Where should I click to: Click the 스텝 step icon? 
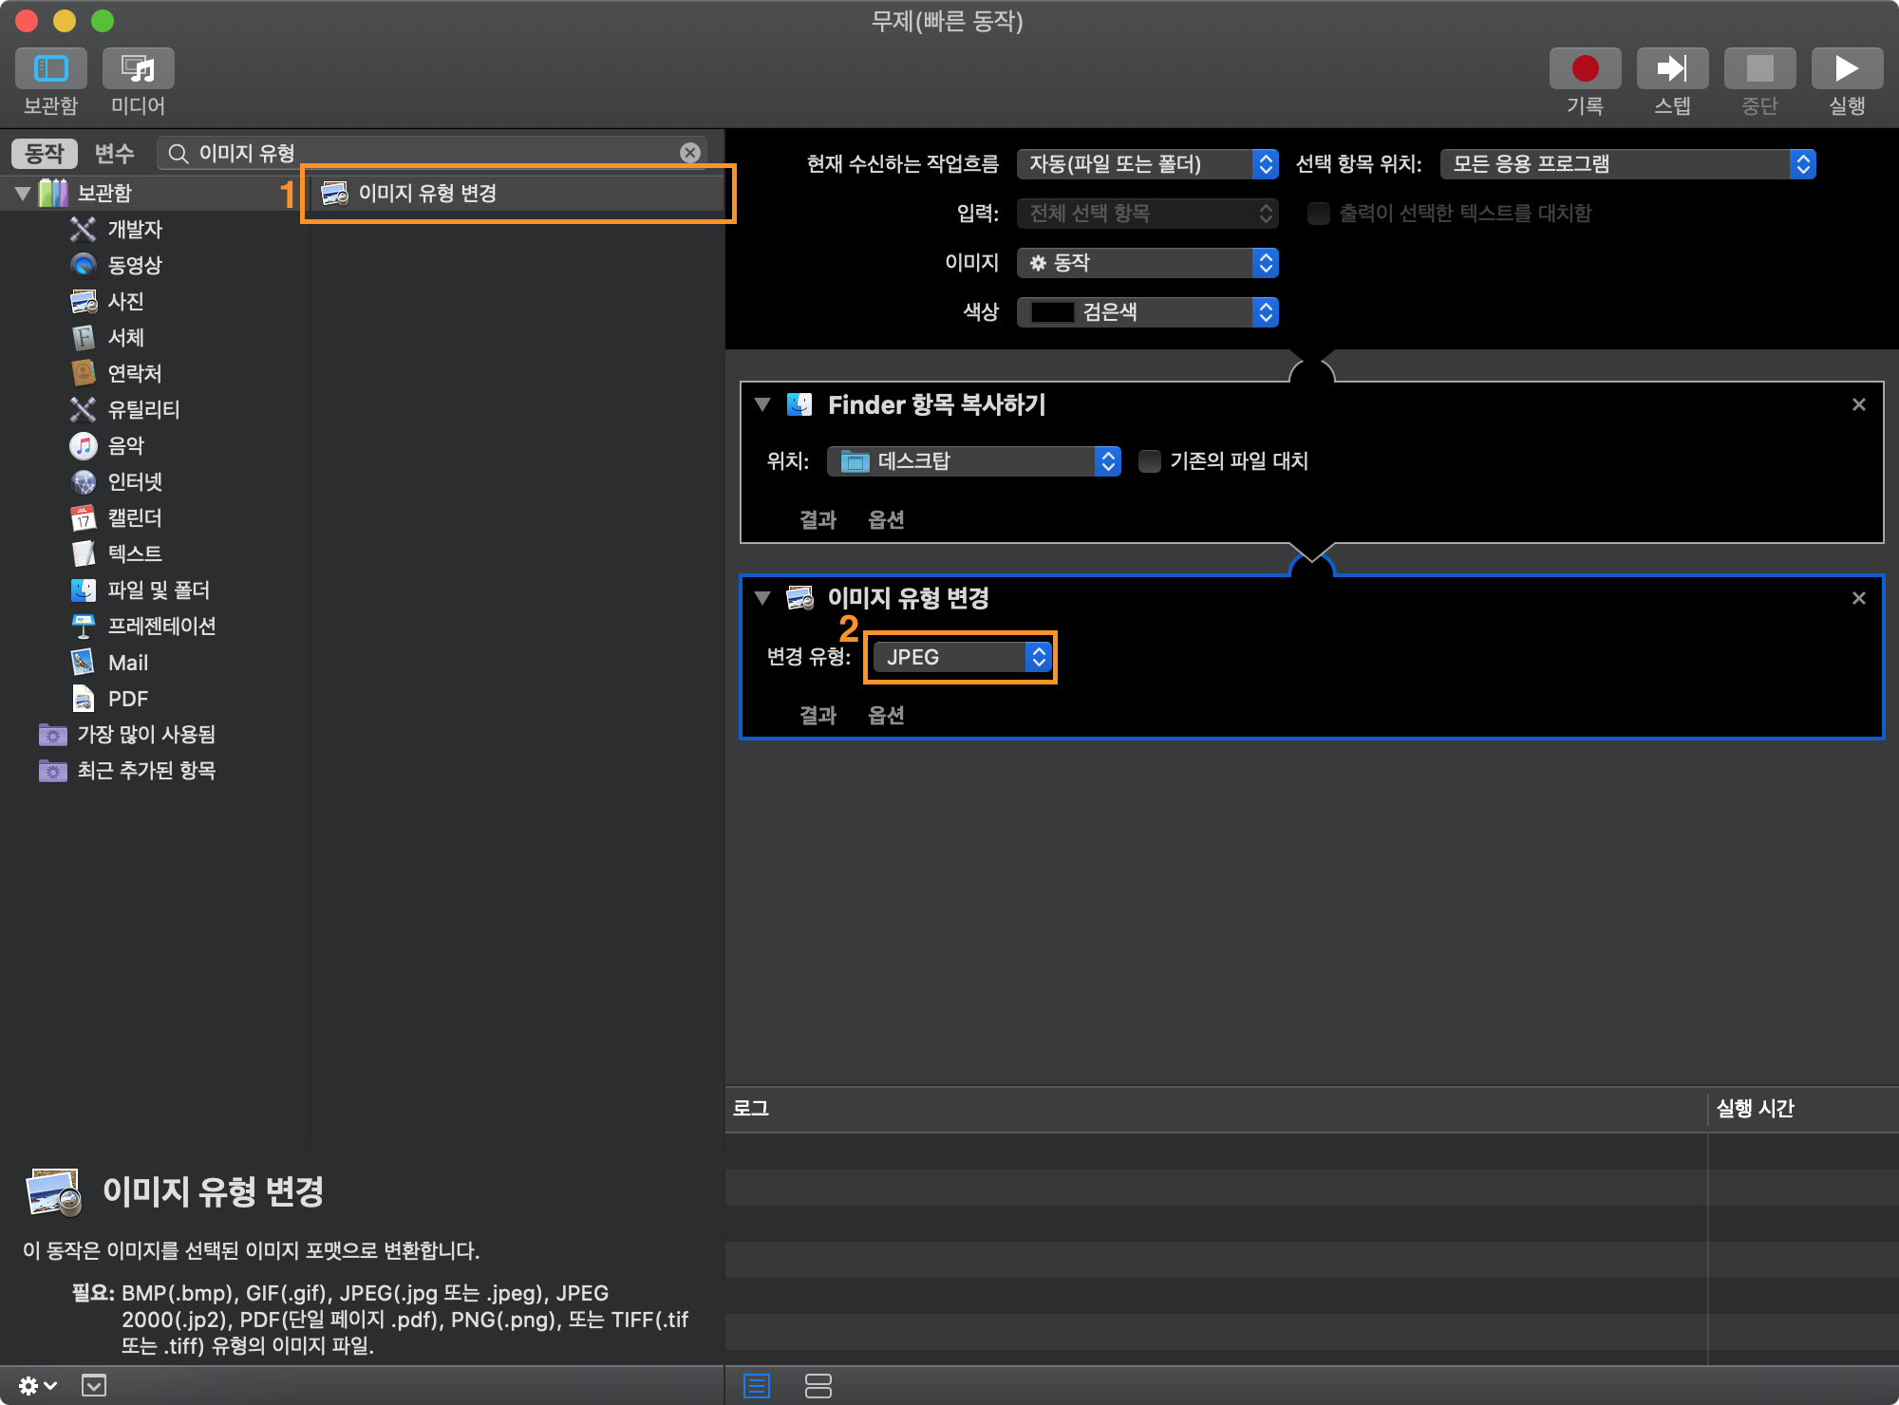pos(1671,69)
